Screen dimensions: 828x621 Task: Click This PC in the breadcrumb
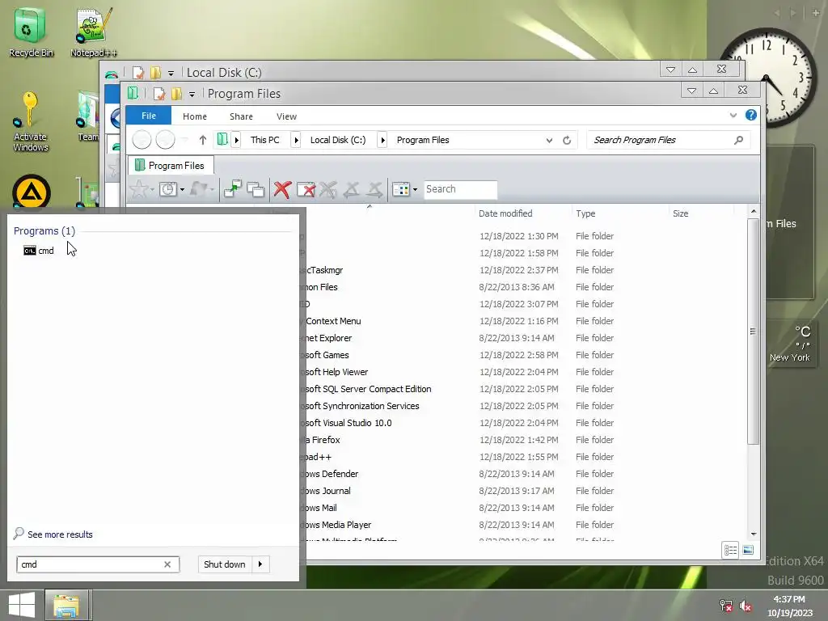pos(265,140)
